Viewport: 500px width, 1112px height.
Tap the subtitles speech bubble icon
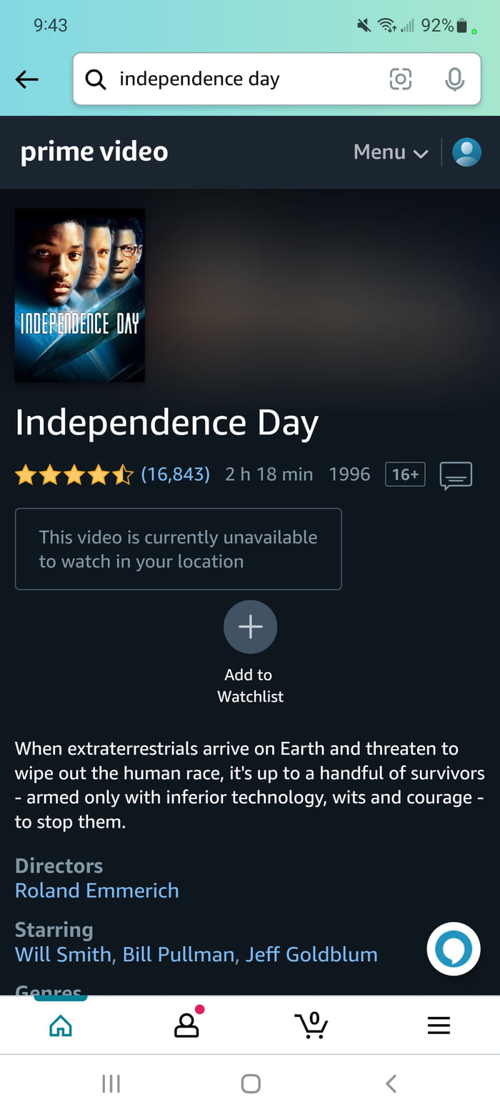click(x=456, y=475)
